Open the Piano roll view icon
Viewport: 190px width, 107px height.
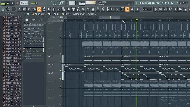pos(49,9)
